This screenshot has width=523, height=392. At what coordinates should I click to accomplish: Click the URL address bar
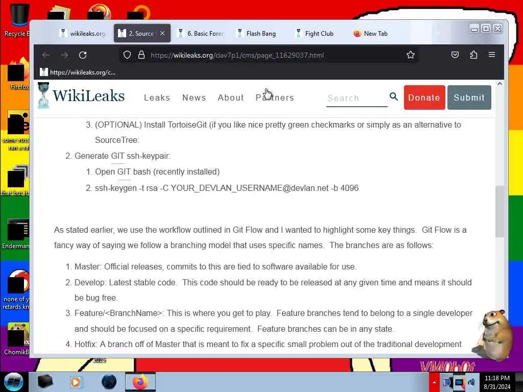pos(269,55)
